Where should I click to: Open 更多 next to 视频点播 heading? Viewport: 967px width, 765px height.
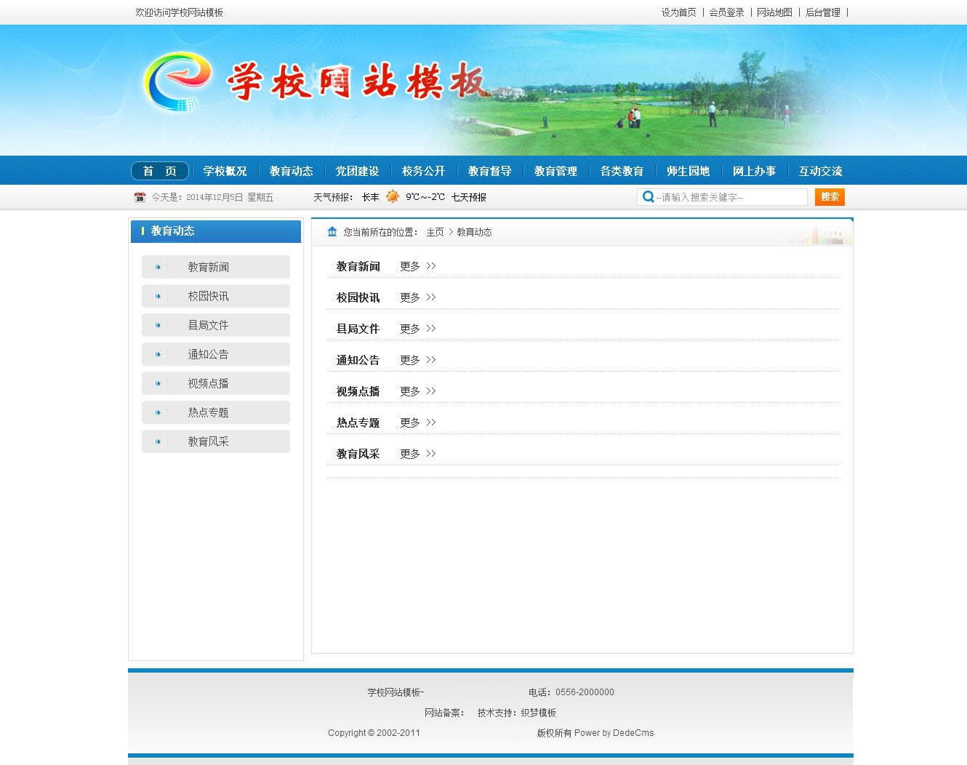click(417, 391)
